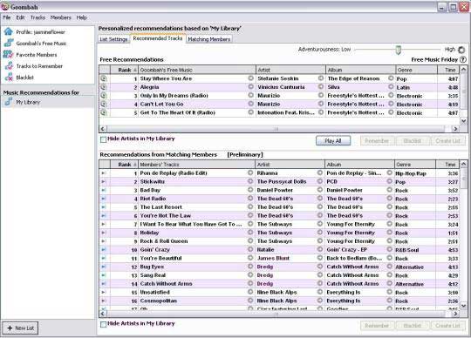This screenshot has height=338, width=471.
Task: Select the Recommended Tracks tab
Action: (158, 38)
